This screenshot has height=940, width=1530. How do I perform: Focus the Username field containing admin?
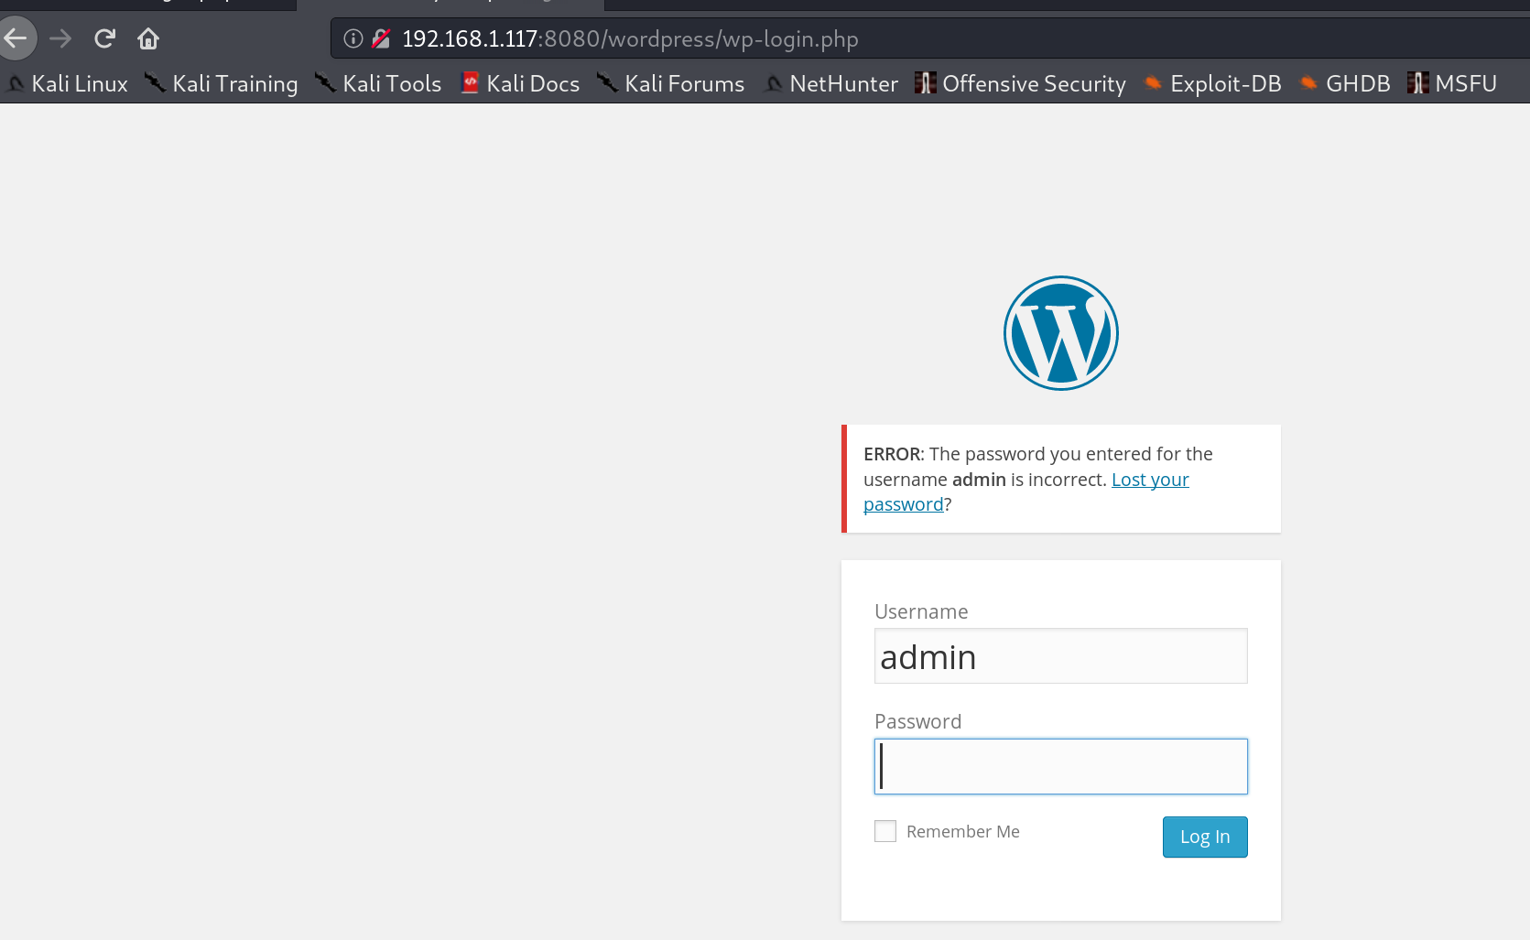coord(1060,656)
